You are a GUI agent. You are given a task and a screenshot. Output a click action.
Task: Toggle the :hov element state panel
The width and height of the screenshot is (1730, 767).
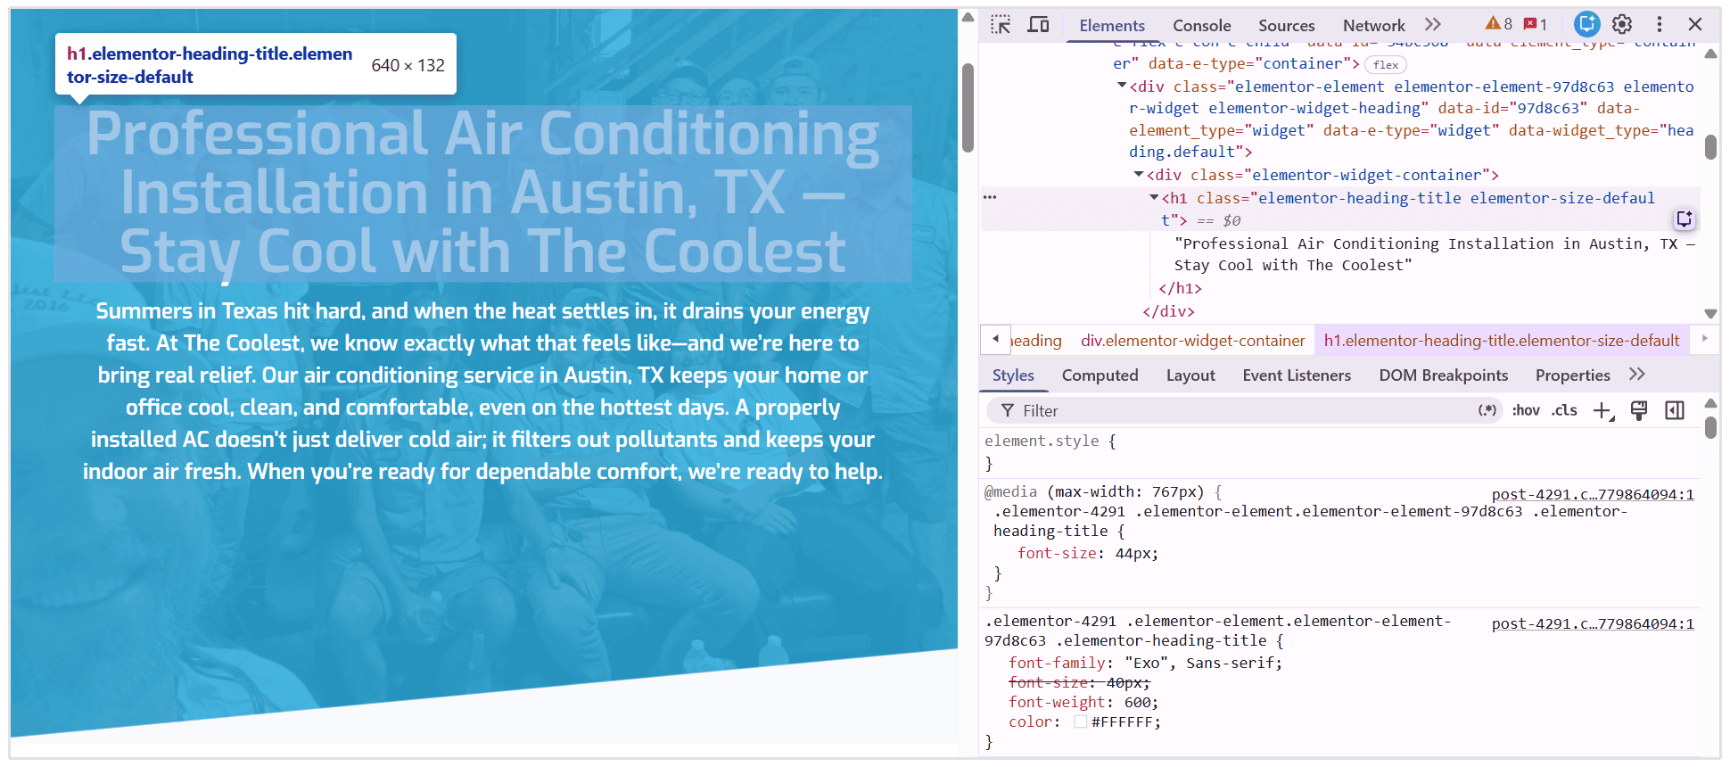click(1526, 410)
